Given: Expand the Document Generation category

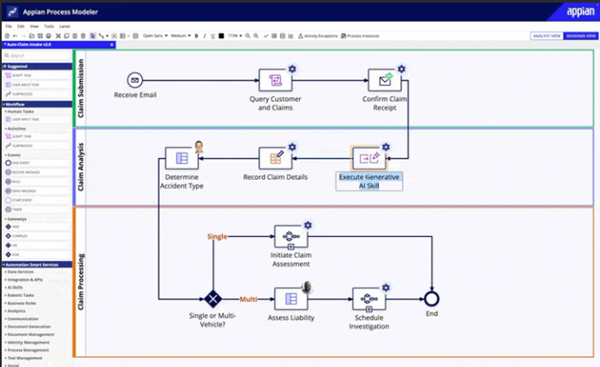Looking at the screenshot, I should (28, 327).
